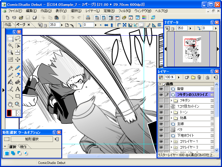Switch to the 操作 tab in tool options
The width and height of the screenshot is (222, 167).
[x=23, y=147]
